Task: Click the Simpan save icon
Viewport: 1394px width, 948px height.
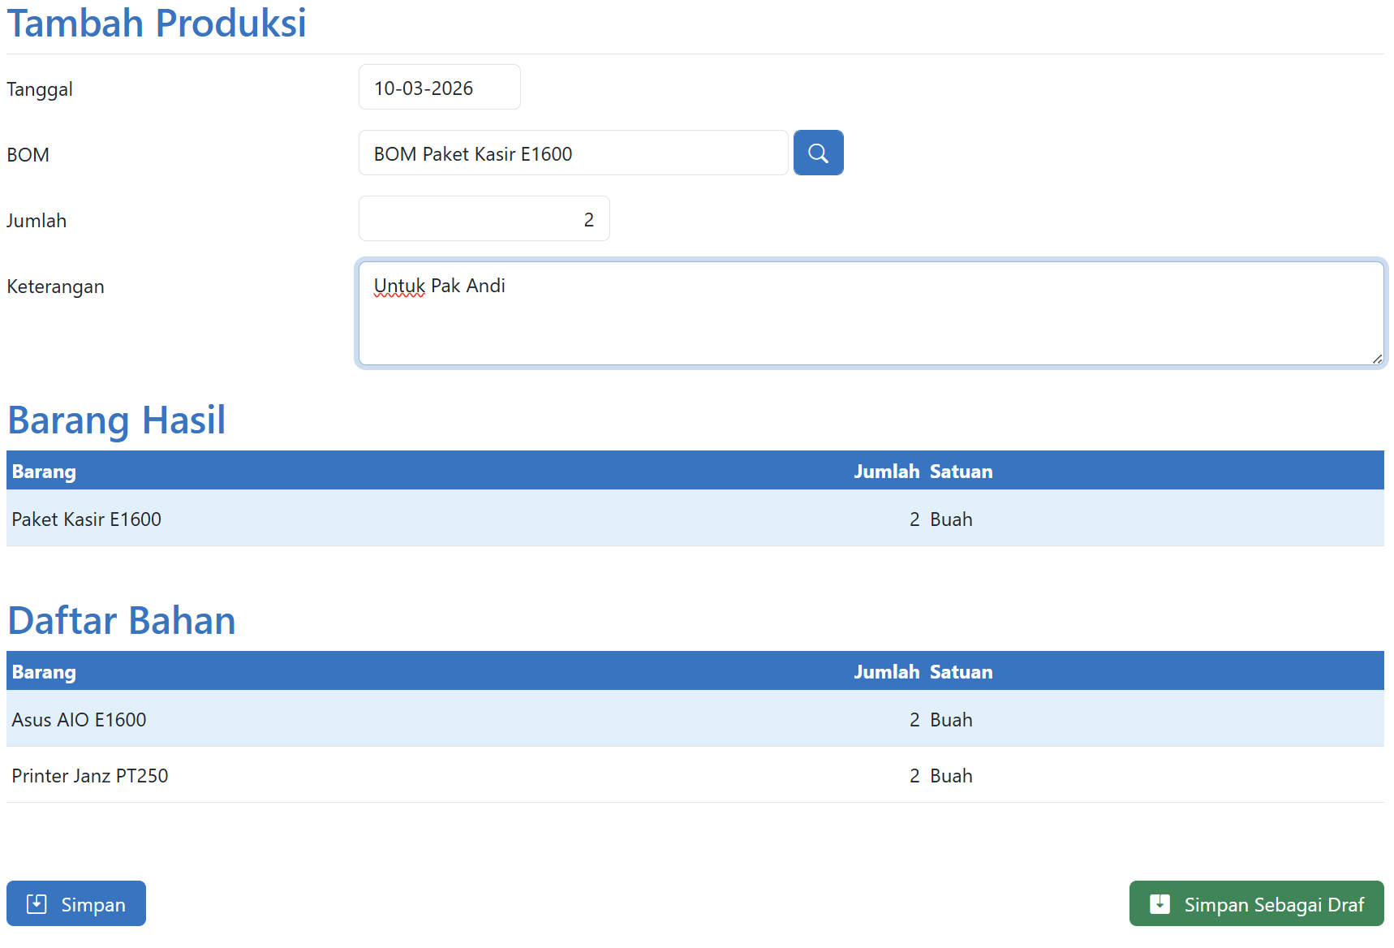Action: pyautogui.click(x=37, y=904)
